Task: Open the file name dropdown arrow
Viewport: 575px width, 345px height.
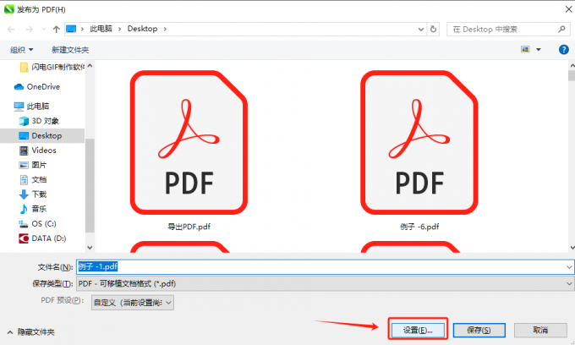Action: (x=569, y=267)
